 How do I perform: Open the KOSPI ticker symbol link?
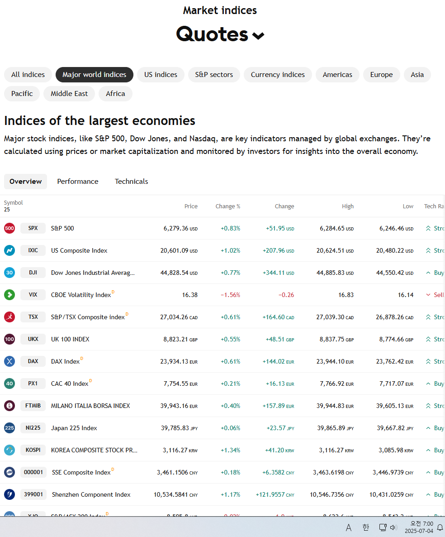(x=33, y=450)
